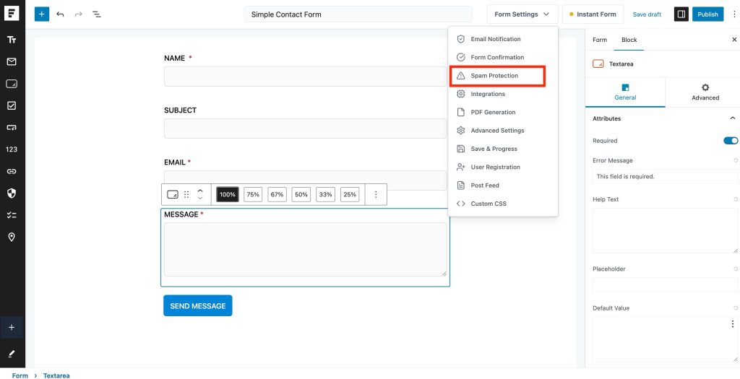Screen dimensions: 740x379
Task: Add a checklist field from sidebar
Action: tap(12, 215)
